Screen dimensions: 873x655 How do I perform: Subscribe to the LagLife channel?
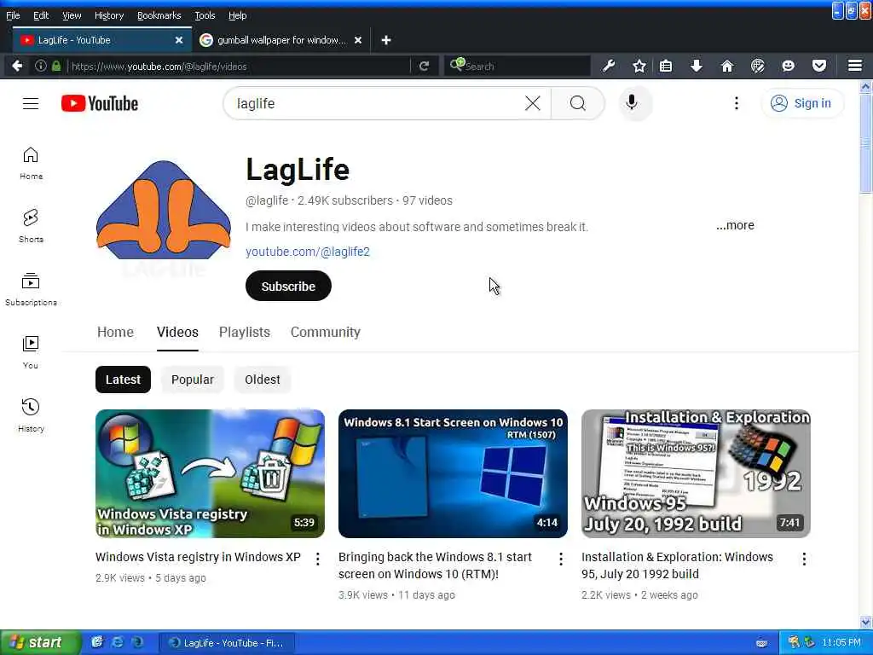tap(288, 287)
